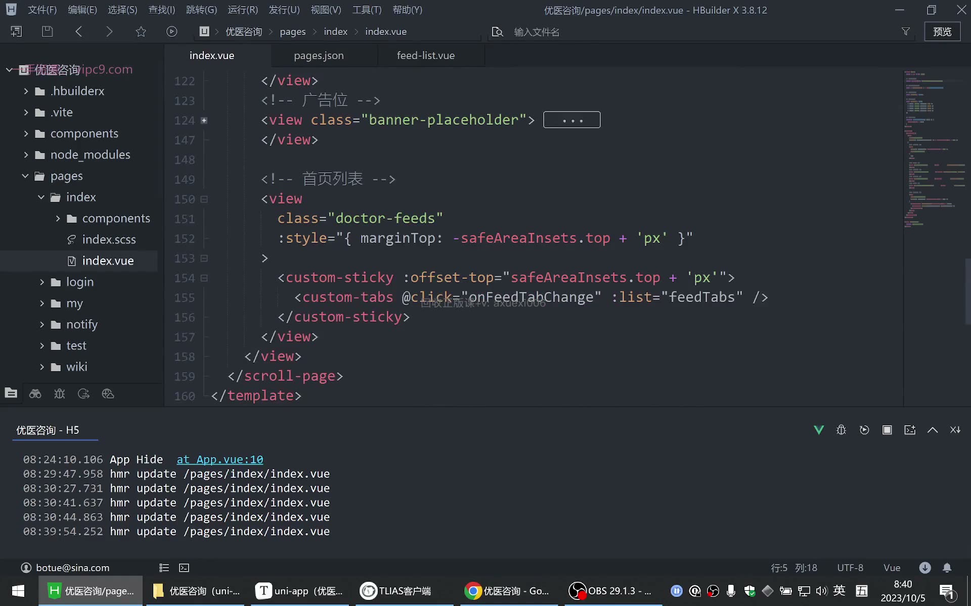
Task: Collapse code fold at line 154
Action: click(204, 278)
